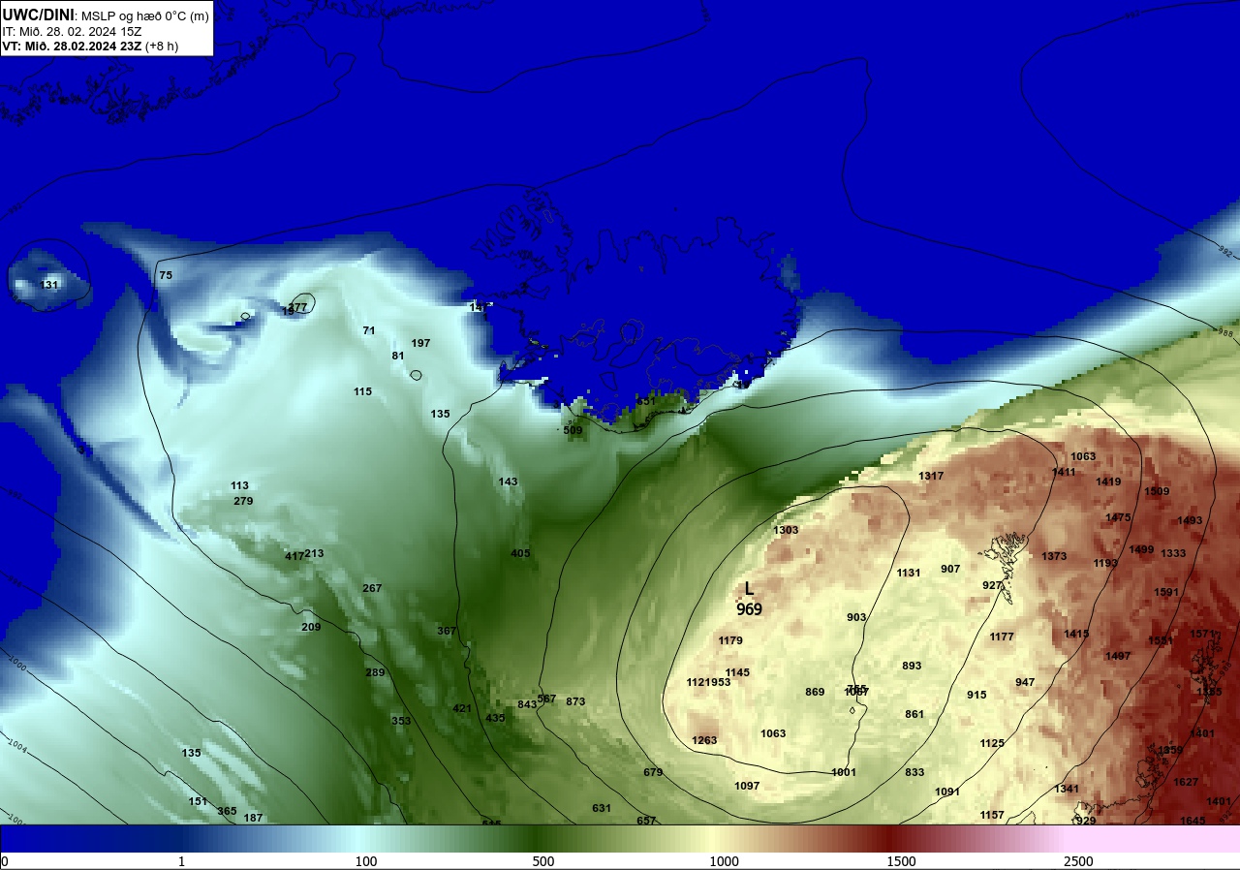Click the height value 861
This screenshot has height=870, width=1240.
(914, 714)
